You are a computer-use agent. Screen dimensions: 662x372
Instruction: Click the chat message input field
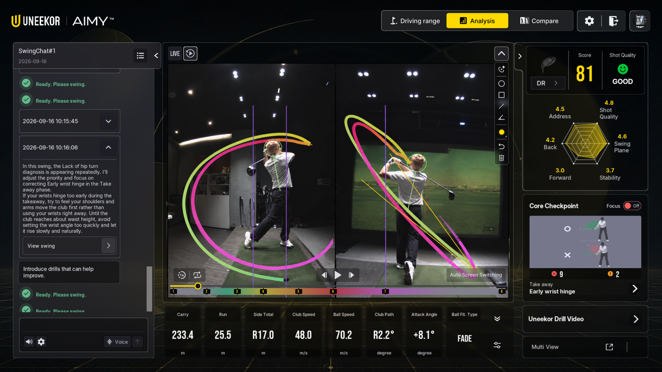point(83,326)
